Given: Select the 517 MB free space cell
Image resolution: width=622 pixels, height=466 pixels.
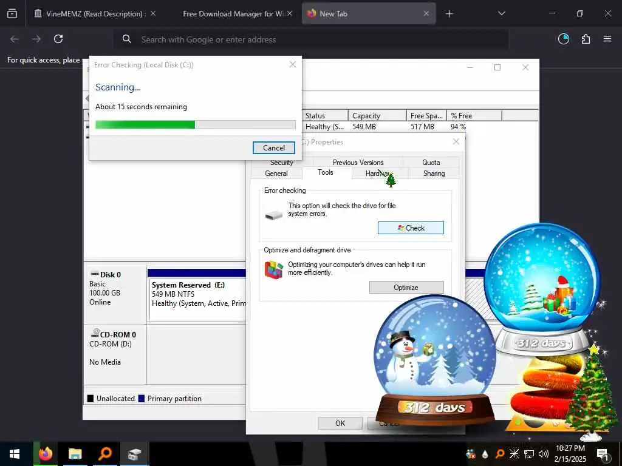Looking at the screenshot, I should (x=422, y=127).
